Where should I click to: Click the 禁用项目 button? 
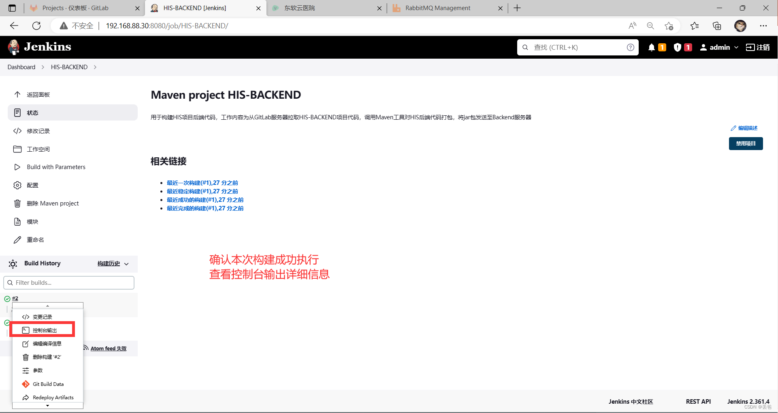click(746, 144)
